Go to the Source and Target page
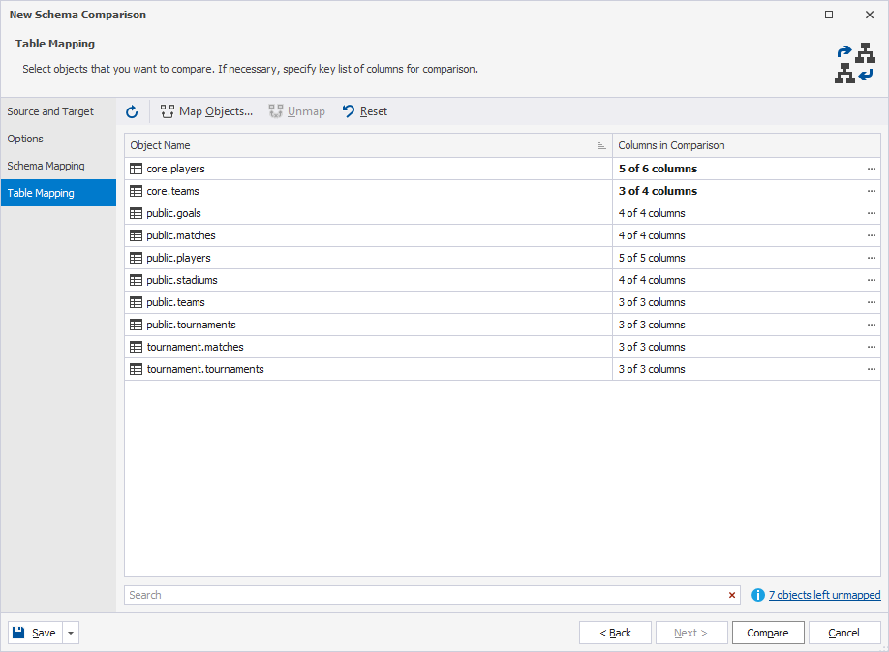 coord(58,111)
